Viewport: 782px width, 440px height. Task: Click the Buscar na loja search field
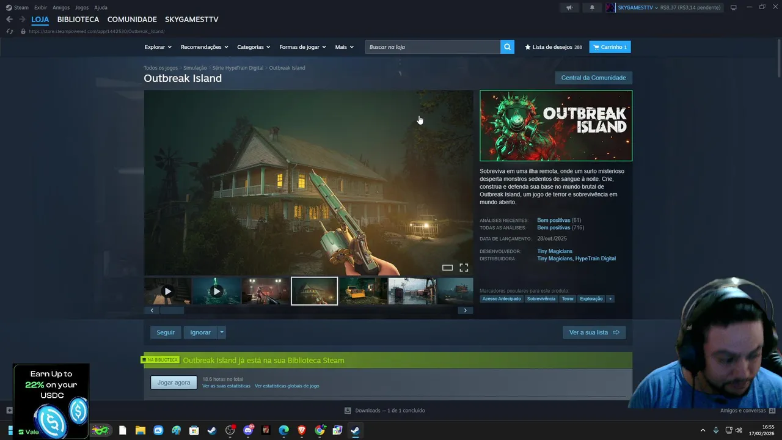point(433,47)
